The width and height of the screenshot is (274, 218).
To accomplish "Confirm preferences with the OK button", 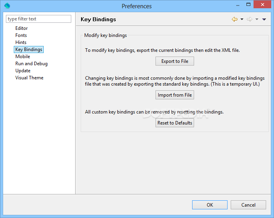I will pos(210,205).
